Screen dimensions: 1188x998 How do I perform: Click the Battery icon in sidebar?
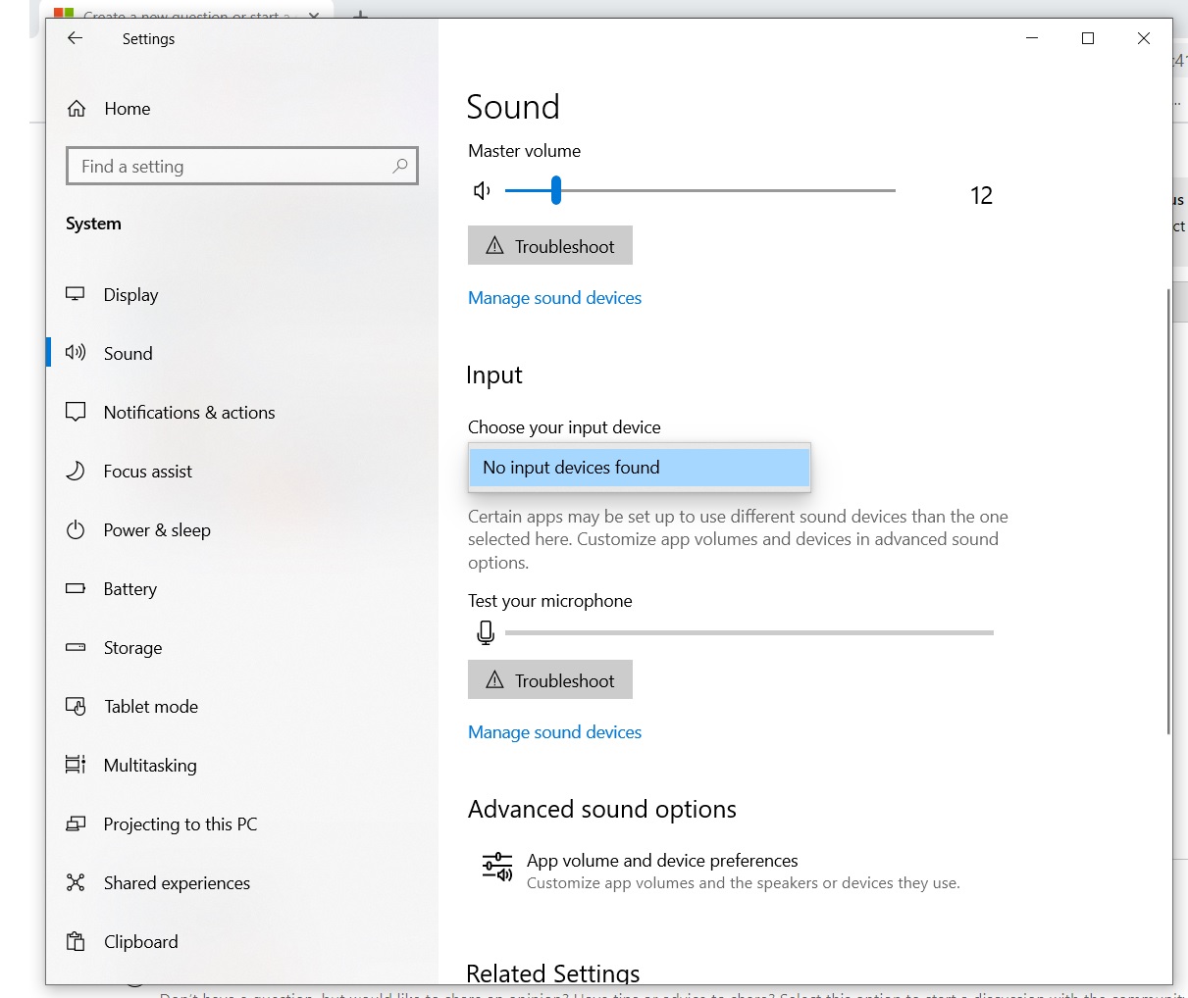coord(76,588)
